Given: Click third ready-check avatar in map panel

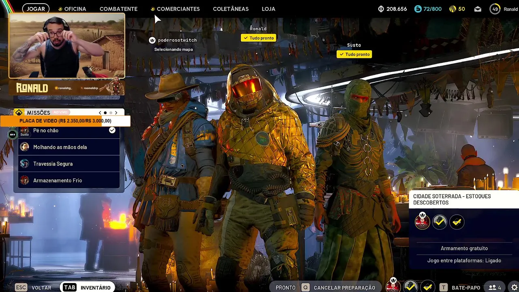Looking at the screenshot, I should click(457, 221).
